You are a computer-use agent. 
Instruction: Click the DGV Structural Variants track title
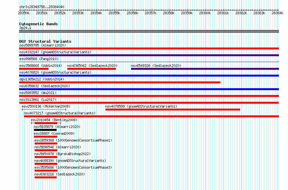pyautogui.click(x=45, y=41)
